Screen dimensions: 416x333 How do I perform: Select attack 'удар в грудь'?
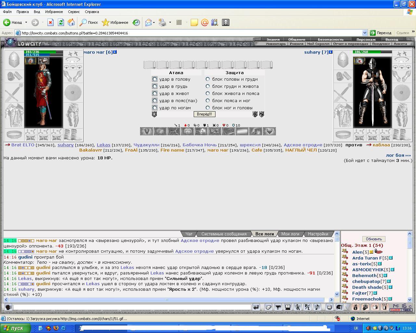(155, 86)
